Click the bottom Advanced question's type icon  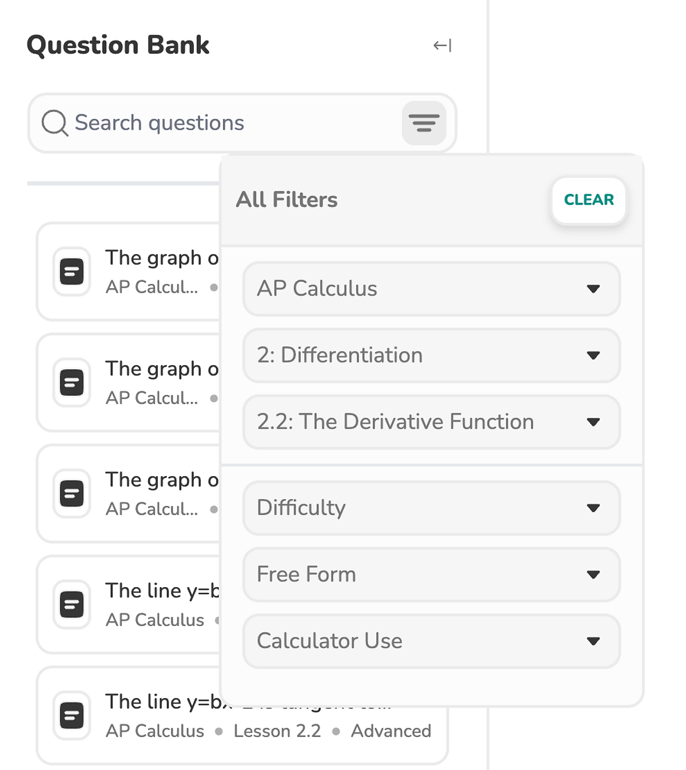pyautogui.click(x=72, y=715)
